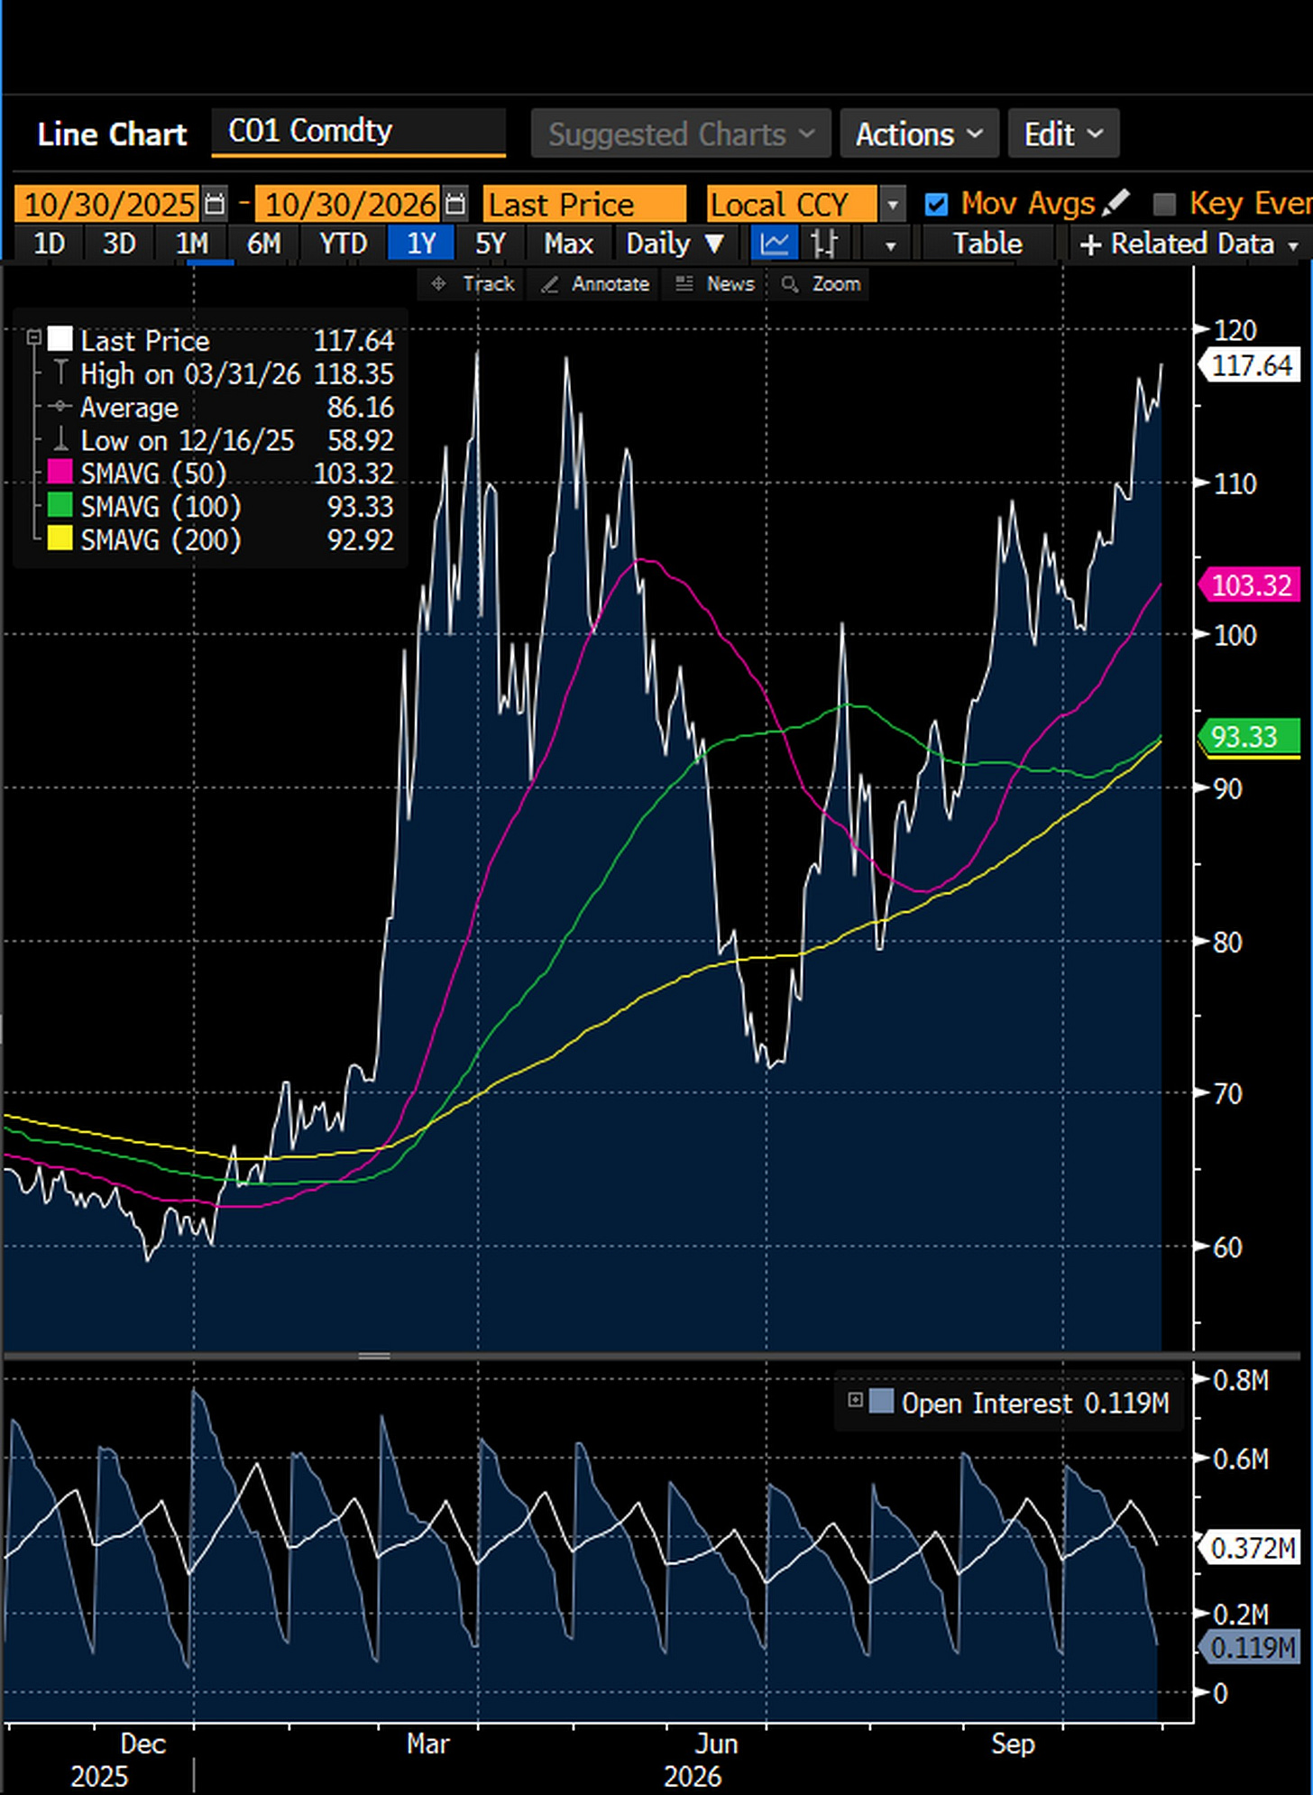Click the Low on 12/16/25 marker icon
Viewport: 1313px width, 1795px height.
coord(60,440)
